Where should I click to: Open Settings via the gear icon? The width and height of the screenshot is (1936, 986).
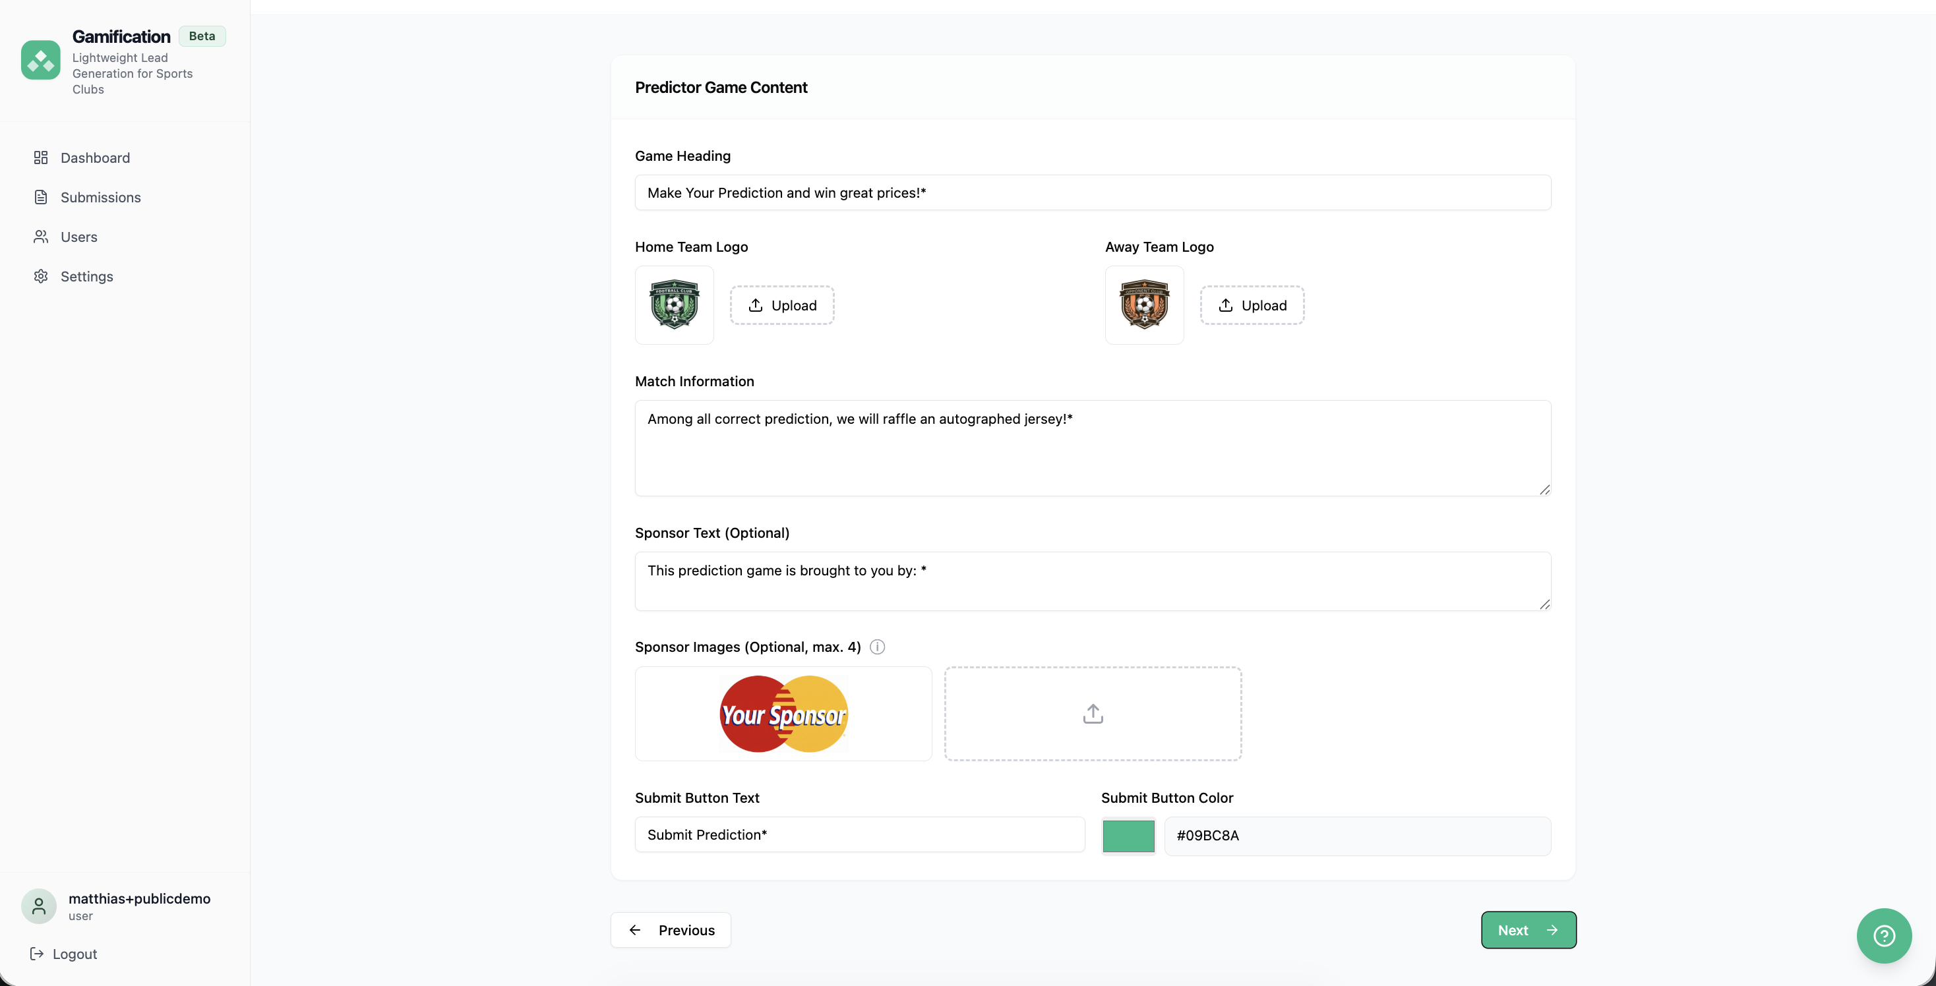[x=41, y=276]
